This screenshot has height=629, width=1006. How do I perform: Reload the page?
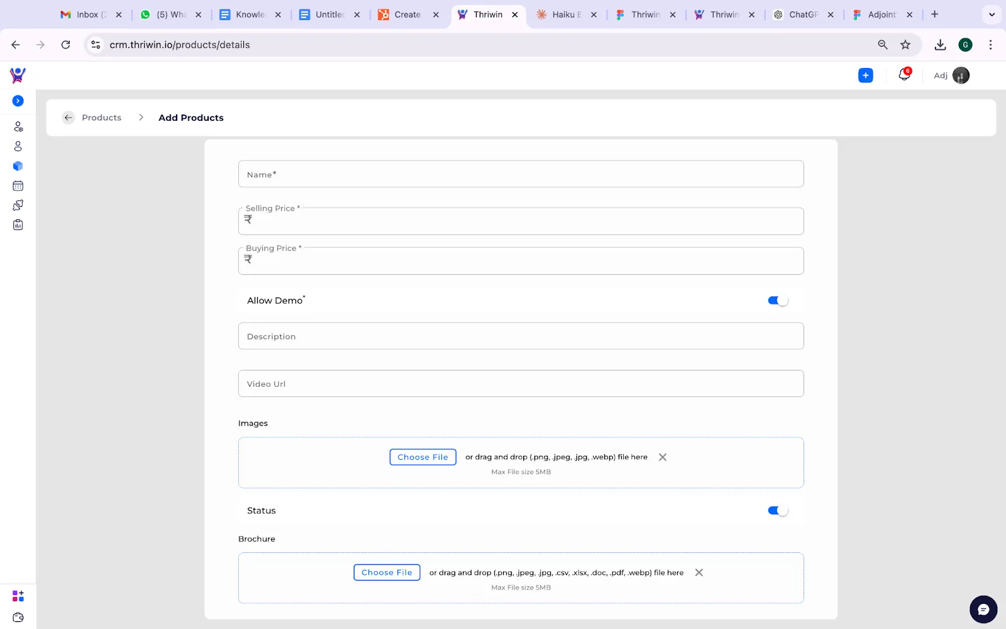[x=65, y=45]
